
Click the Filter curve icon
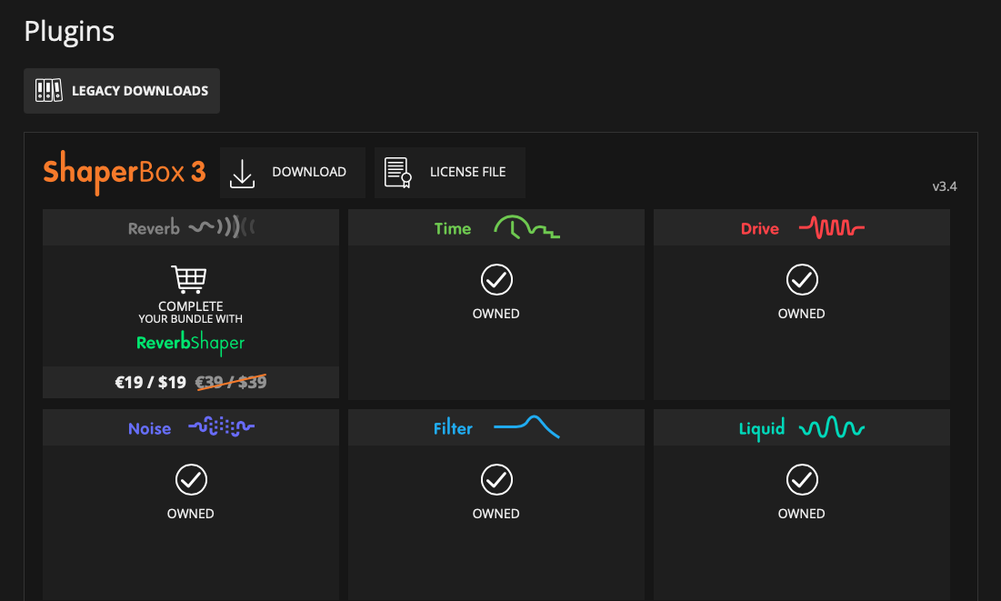pyautogui.click(x=526, y=426)
